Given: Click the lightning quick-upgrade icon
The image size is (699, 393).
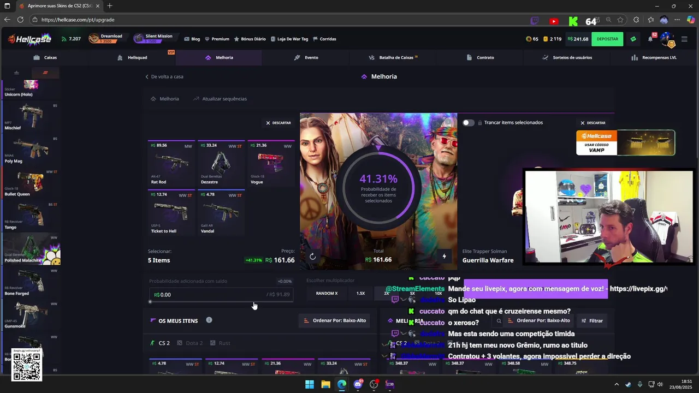Looking at the screenshot, I should [444, 257].
